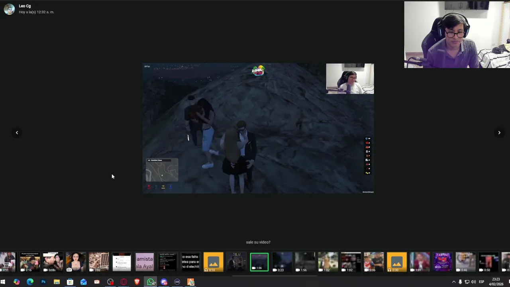The height and width of the screenshot is (287, 510).
Task: Select the dark chat screenshot thumbnail
Action: [x=167, y=262]
